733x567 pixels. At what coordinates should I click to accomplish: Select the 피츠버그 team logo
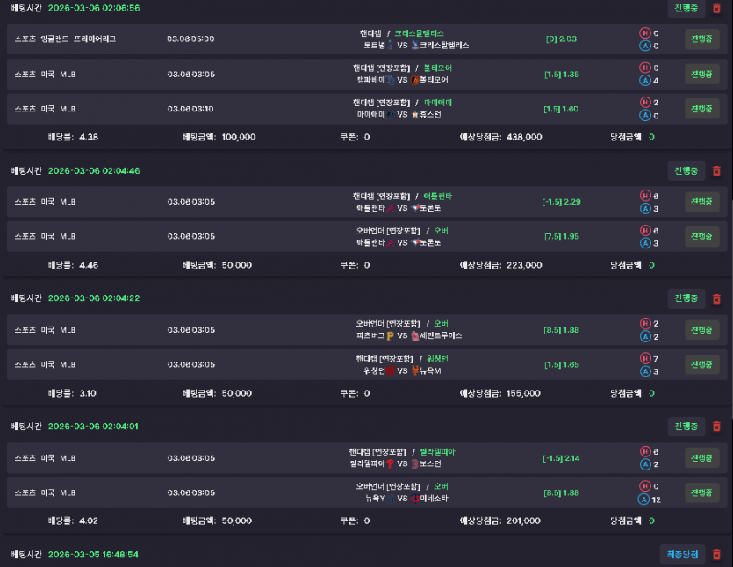coord(390,335)
